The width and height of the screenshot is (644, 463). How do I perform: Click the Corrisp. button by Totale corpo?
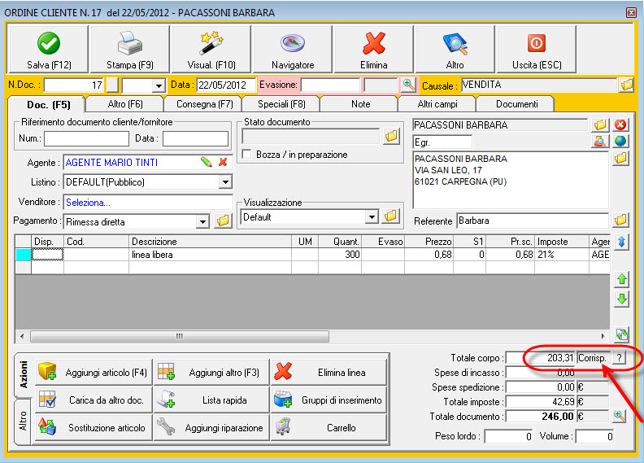click(591, 358)
